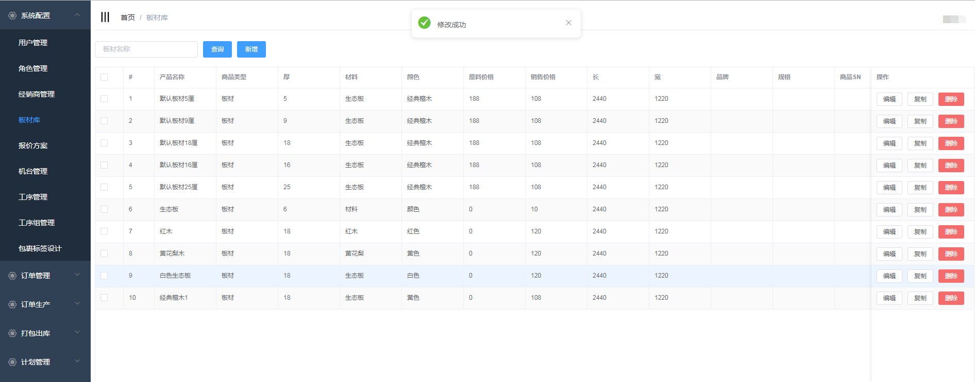975x382 pixels.
Task: Check the row for 默认板材5厘
Action: [104, 99]
